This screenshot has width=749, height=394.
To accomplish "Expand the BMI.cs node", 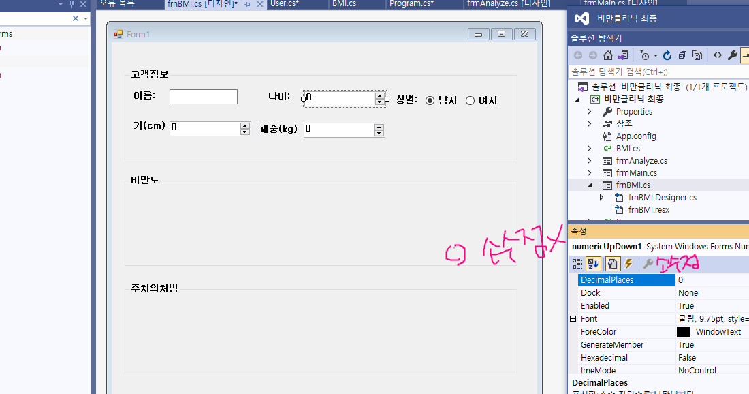I will pos(590,148).
